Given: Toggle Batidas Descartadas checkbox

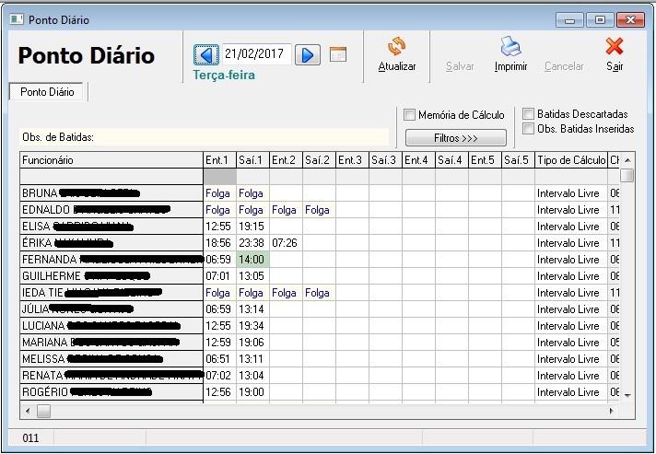Looking at the screenshot, I should [x=529, y=114].
